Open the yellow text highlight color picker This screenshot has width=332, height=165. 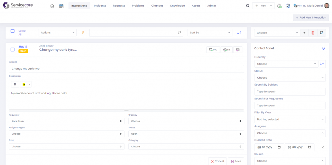point(24,84)
